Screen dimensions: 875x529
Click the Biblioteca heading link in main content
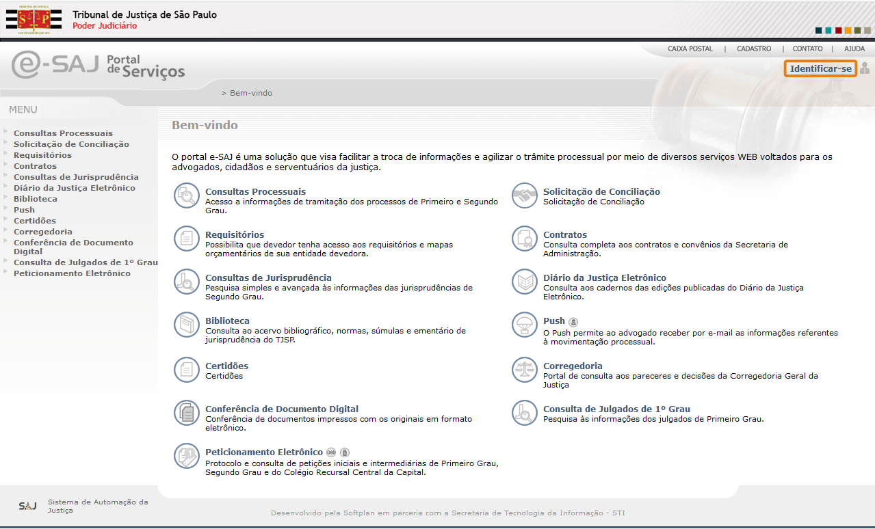(227, 321)
